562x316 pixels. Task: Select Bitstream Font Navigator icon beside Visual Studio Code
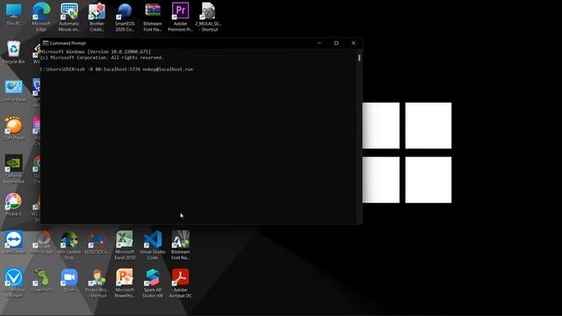coord(180,246)
